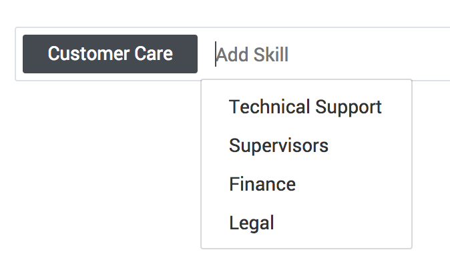Click the third suggestion, Finance
Screen dimensions: 450x272
(x=262, y=184)
